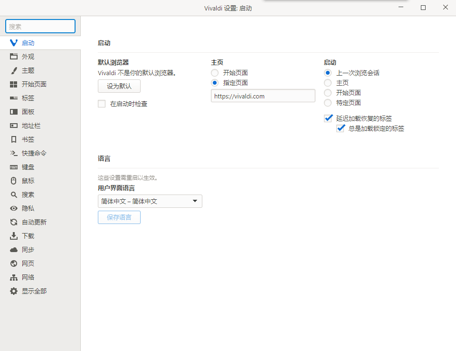The width and height of the screenshot is (456, 351).
Task: Click the homepage URL field with https://vivaldi.com
Action: tap(263, 96)
